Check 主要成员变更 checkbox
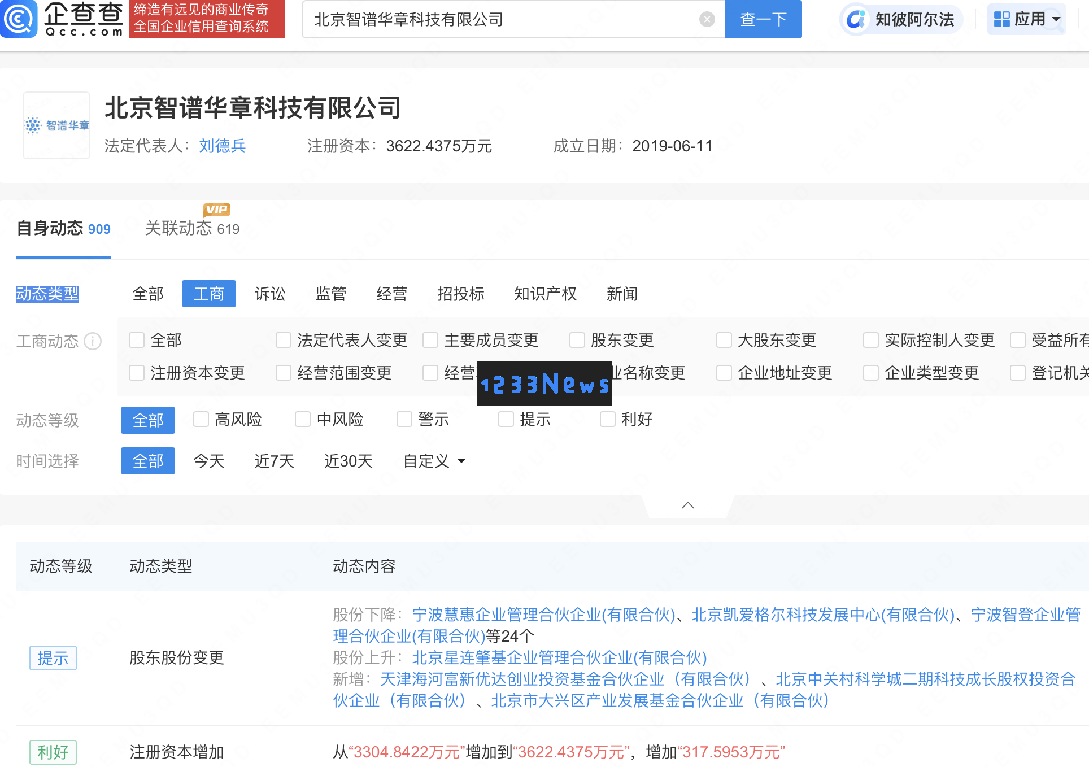1089x767 pixels. tap(430, 340)
